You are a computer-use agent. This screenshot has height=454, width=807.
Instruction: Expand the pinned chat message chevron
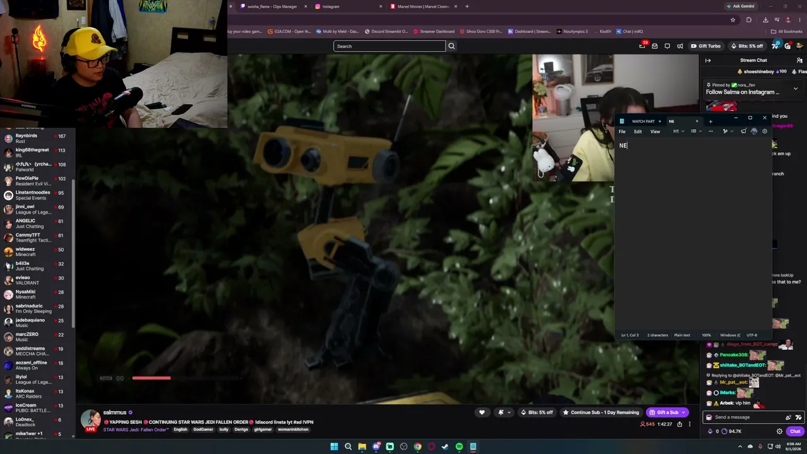click(x=796, y=89)
